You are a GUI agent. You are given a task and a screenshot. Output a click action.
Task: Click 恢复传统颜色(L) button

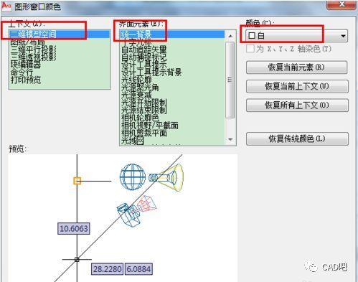pyautogui.click(x=297, y=138)
